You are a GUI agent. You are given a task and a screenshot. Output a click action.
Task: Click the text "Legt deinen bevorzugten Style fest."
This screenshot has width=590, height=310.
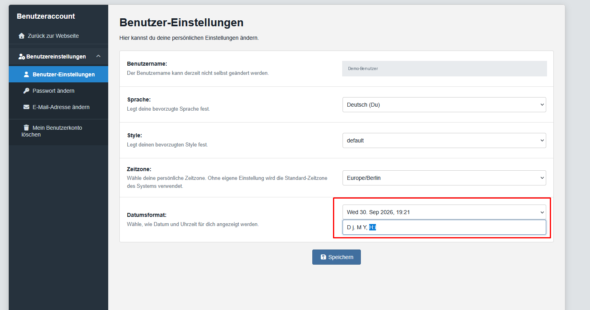(167, 144)
